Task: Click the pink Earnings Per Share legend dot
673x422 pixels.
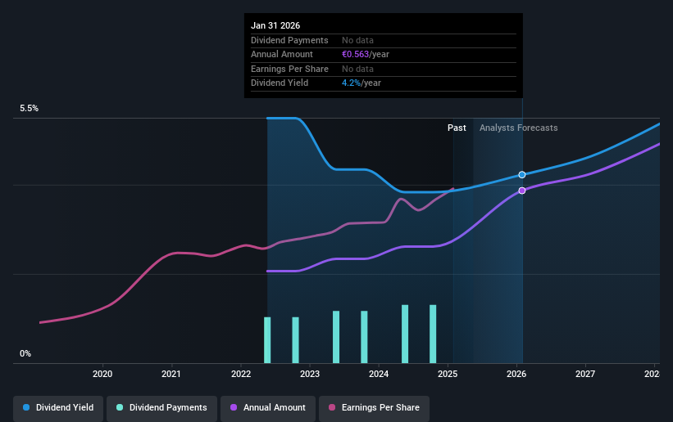Action: pos(332,407)
